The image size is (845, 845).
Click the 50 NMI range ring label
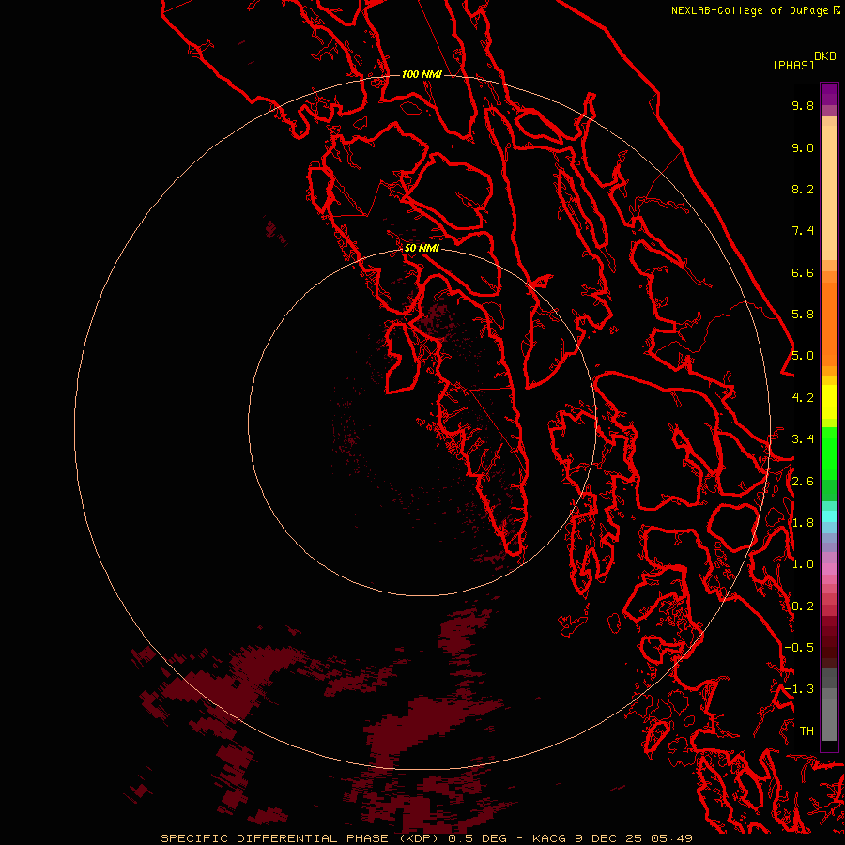pos(422,248)
